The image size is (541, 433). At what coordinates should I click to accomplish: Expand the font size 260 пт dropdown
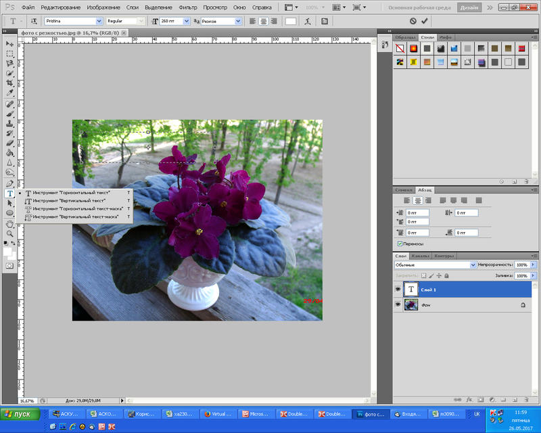(186, 22)
